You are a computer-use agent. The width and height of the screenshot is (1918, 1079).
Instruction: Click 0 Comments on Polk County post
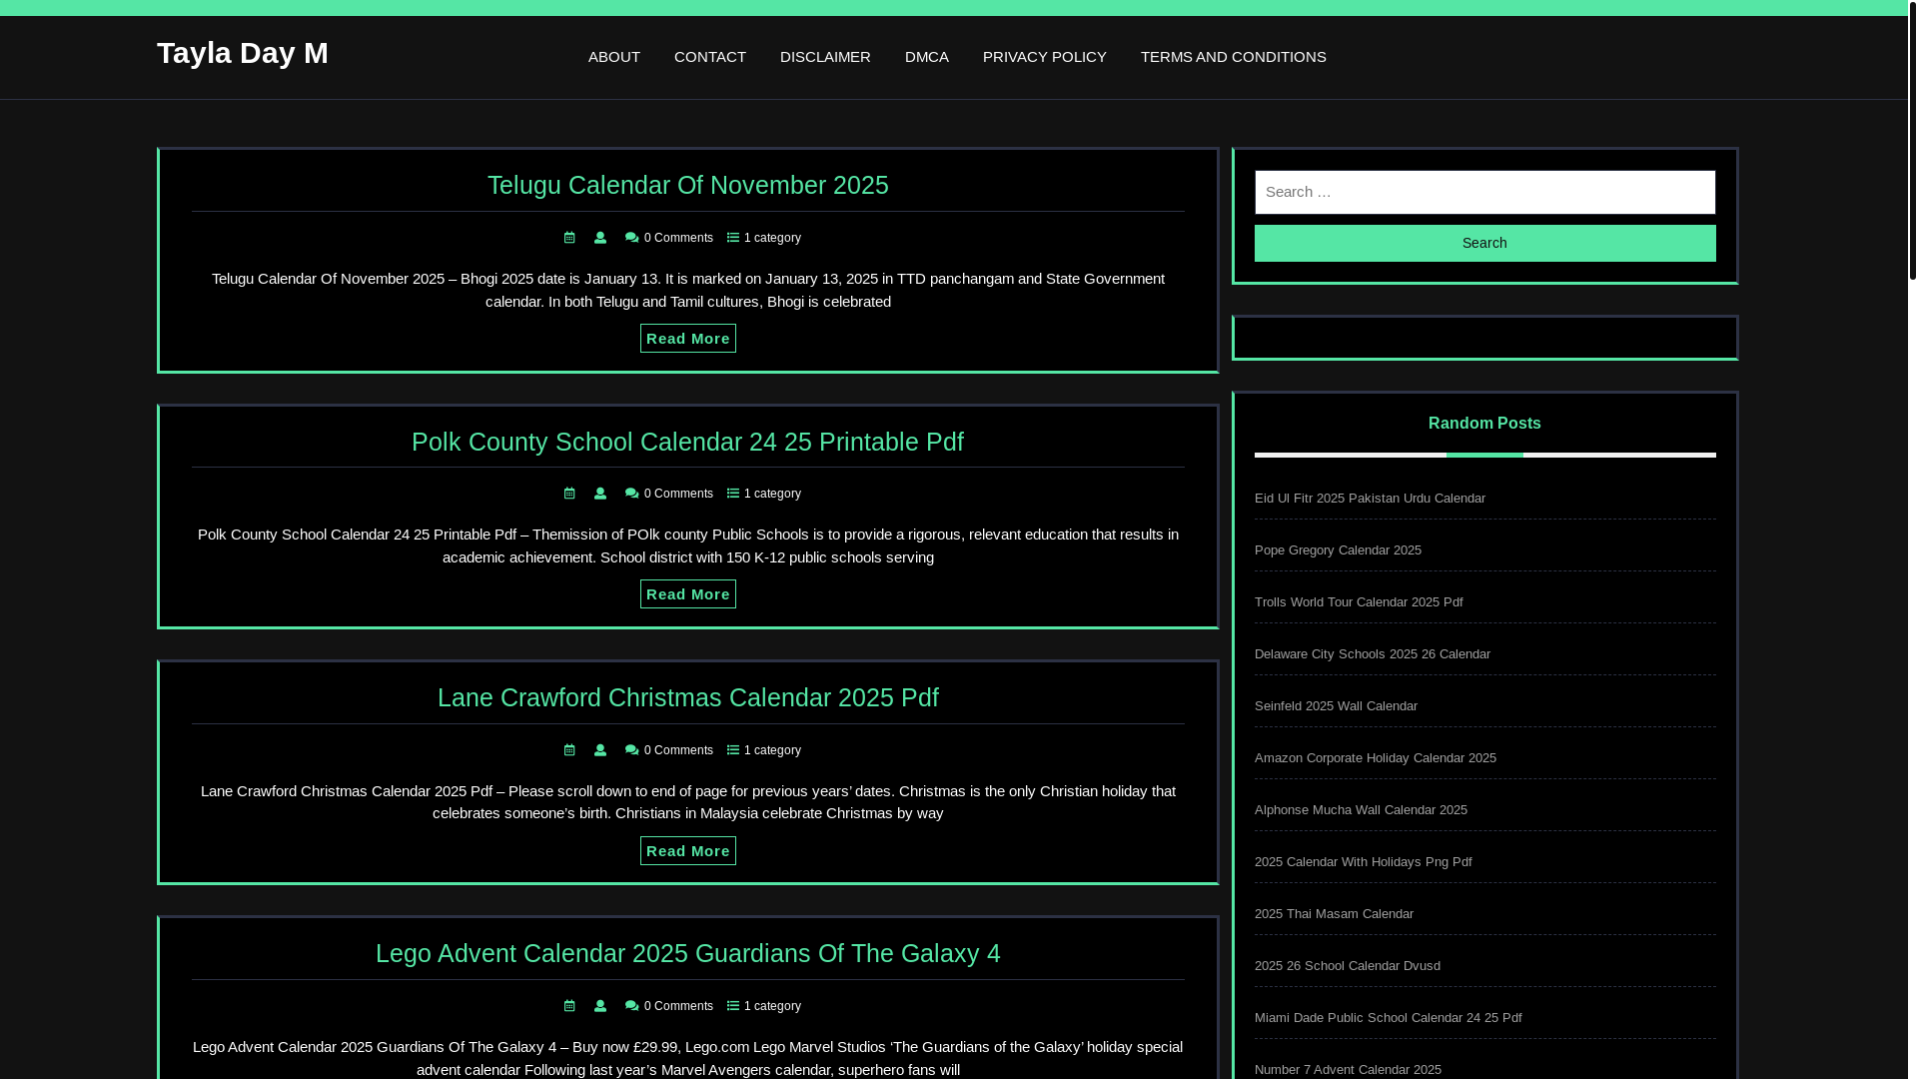tap(678, 494)
